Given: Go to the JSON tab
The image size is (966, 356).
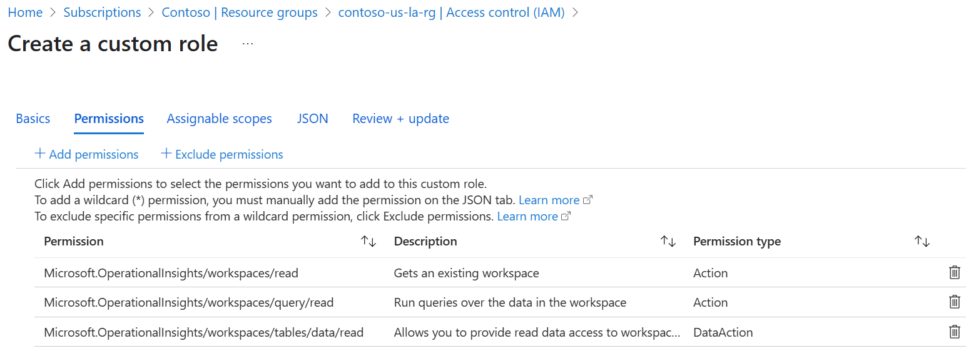Looking at the screenshot, I should [312, 119].
